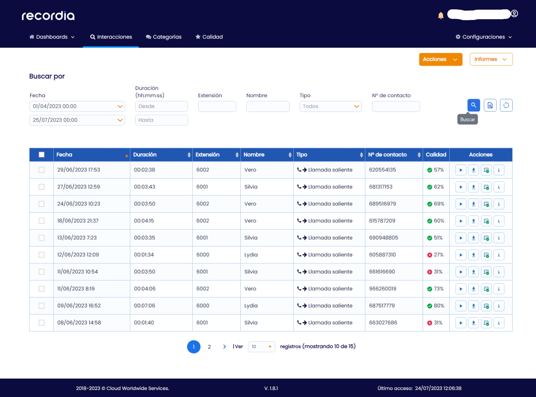Click the user profile icon in header

click(514, 14)
